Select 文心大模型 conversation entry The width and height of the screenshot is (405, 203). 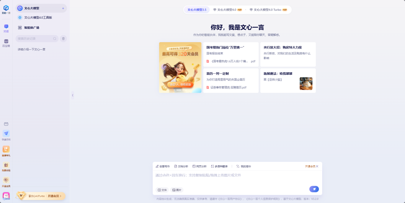[41, 8]
